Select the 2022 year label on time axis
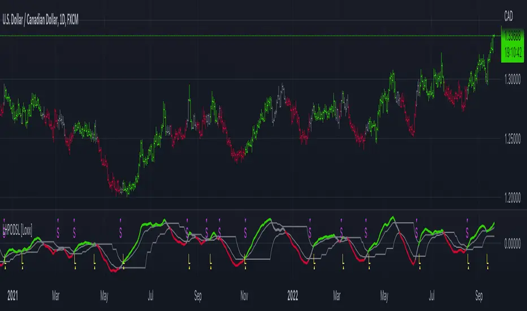Image resolution: width=527 pixels, height=311 pixels. (x=293, y=296)
